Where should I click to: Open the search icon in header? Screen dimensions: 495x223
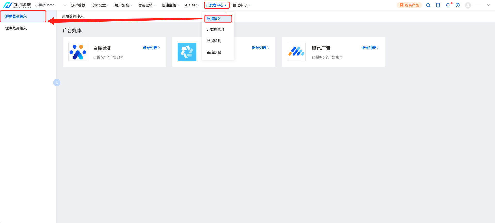(428, 5)
